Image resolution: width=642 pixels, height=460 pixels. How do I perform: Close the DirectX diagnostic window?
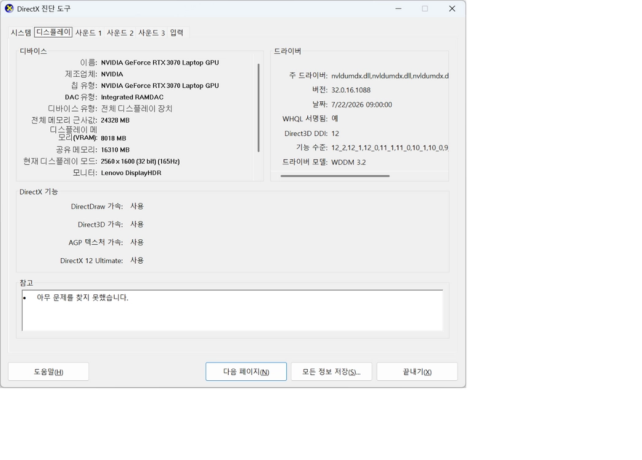point(452,9)
